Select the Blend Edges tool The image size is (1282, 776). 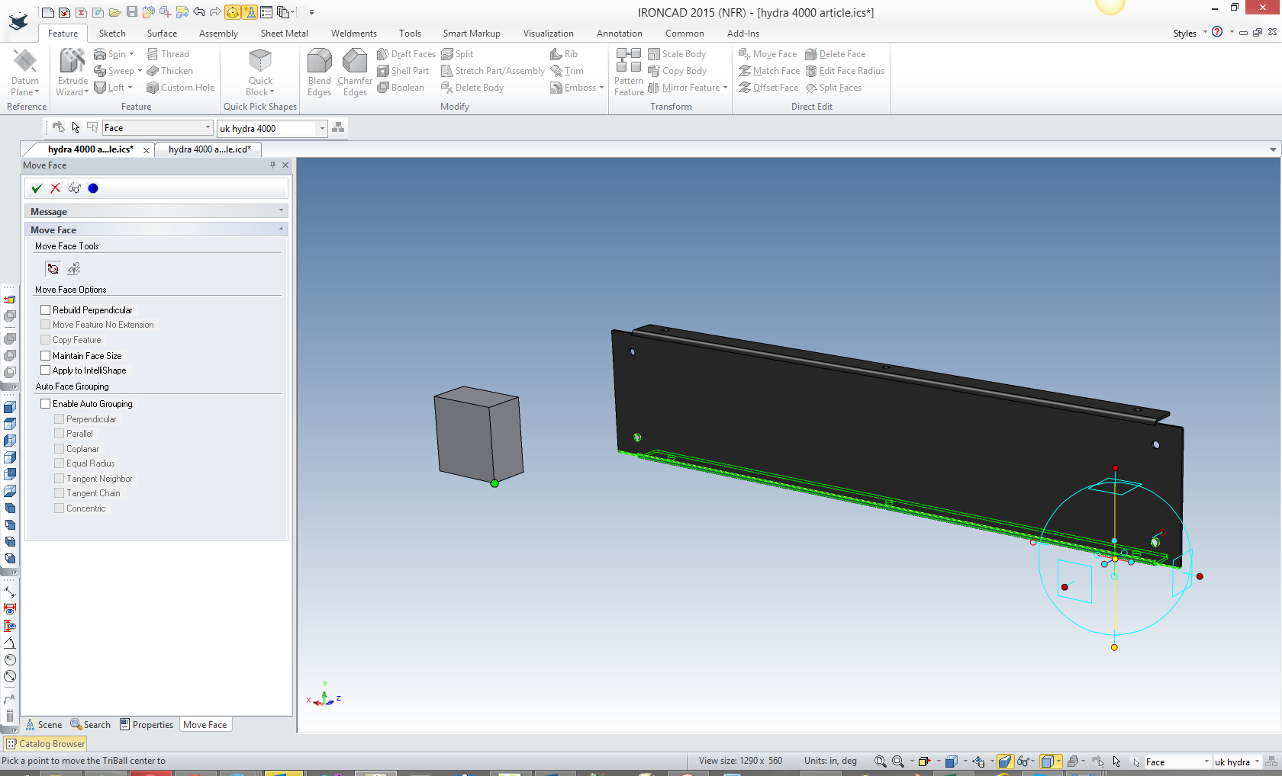(319, 61)
